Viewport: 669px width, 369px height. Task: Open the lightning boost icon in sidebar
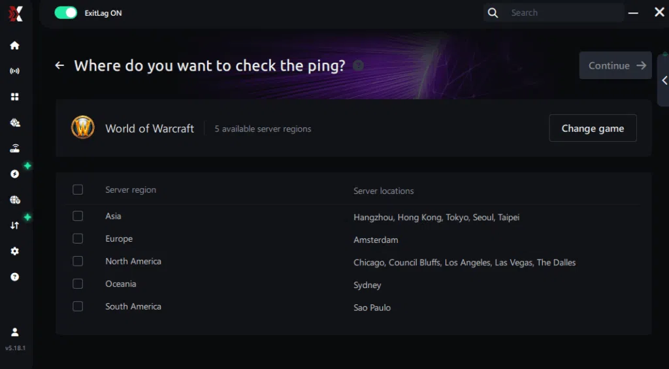[x=14, y=174]
